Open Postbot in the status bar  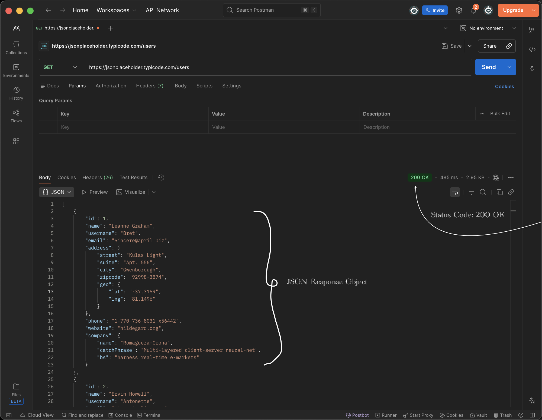point(357,415)
